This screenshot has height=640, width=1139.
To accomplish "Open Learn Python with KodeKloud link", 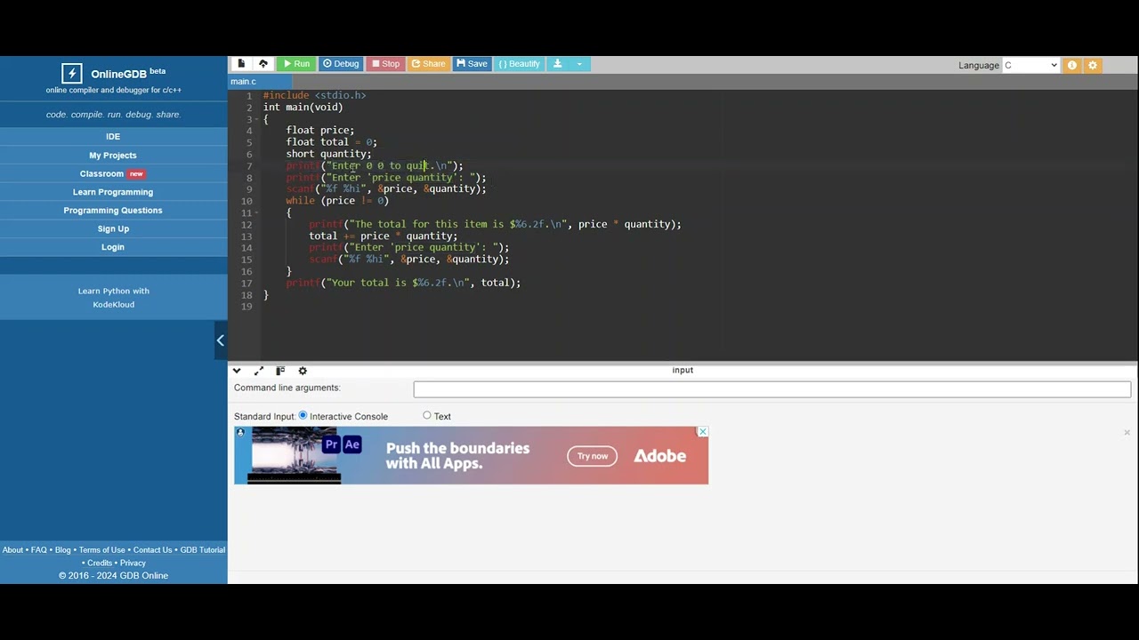I will point(113,298).
